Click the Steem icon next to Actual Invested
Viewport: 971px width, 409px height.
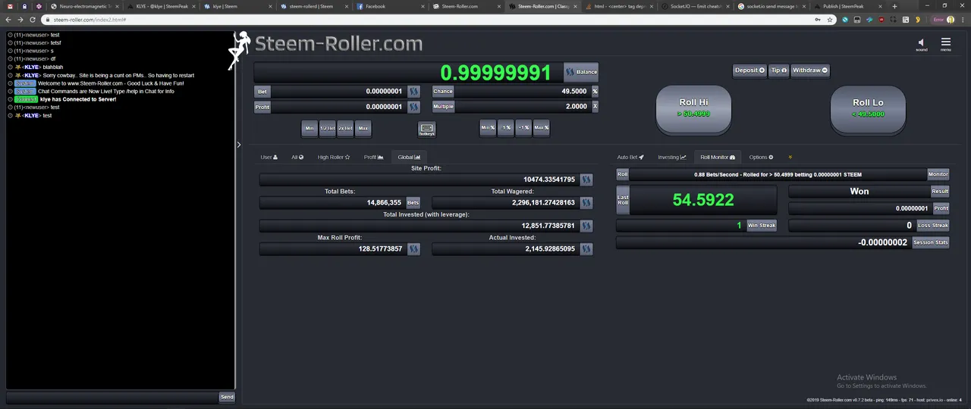[586, 248]
